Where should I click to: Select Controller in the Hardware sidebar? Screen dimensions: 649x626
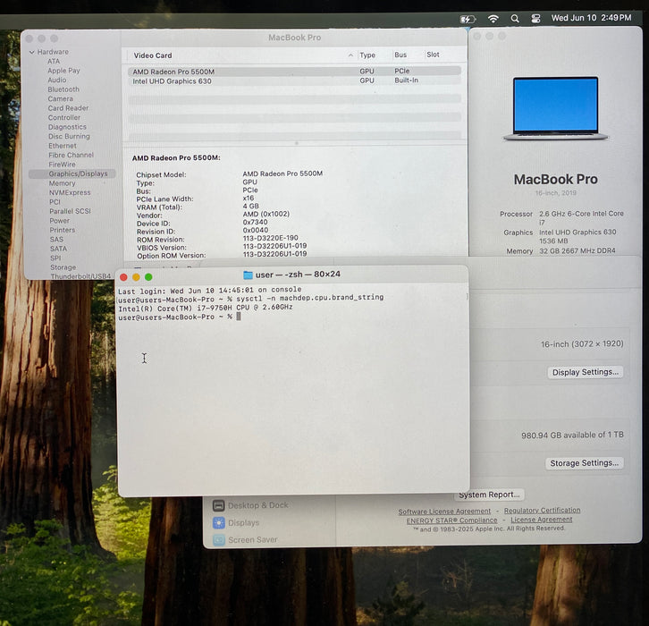[64, 117]
